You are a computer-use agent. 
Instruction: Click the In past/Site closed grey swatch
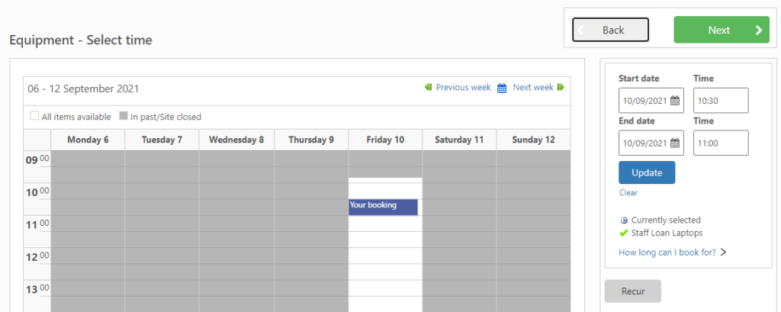(x=123, y=117)
